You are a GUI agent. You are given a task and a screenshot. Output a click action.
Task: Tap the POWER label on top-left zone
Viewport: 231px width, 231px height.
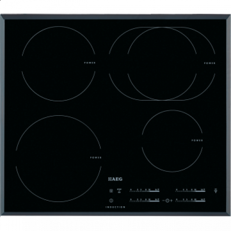pos(90,63)
